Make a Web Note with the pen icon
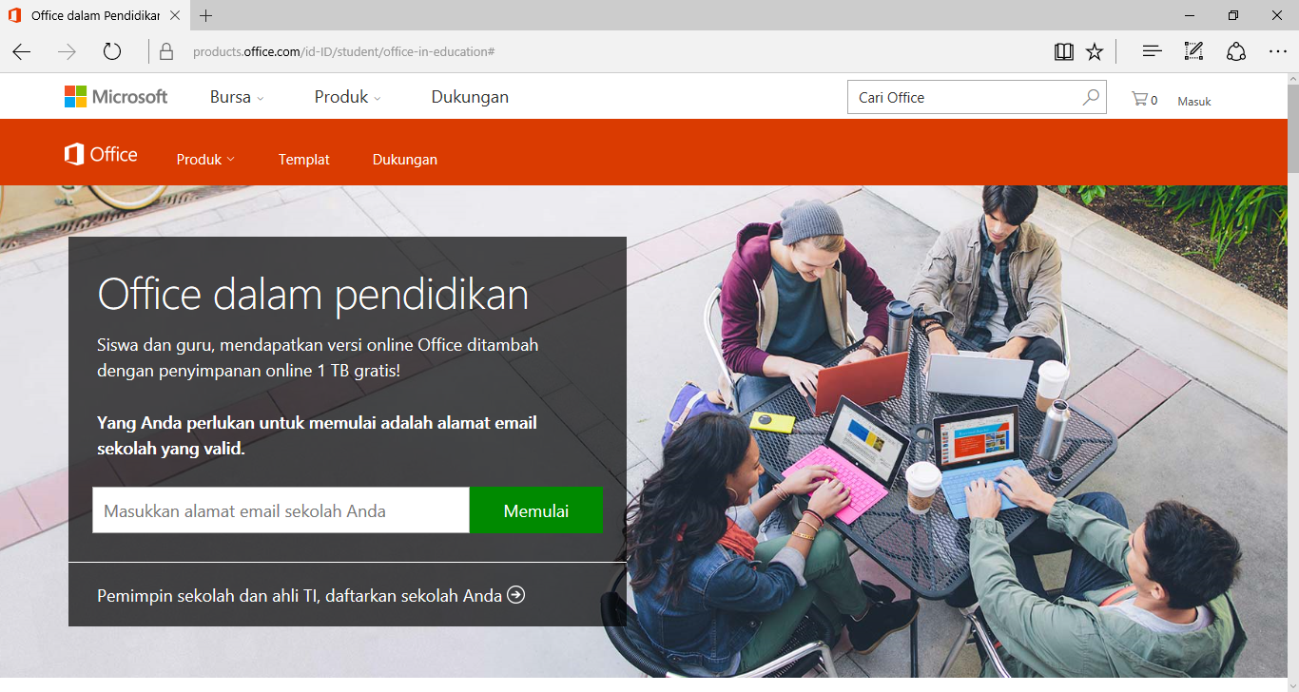 1193,51
